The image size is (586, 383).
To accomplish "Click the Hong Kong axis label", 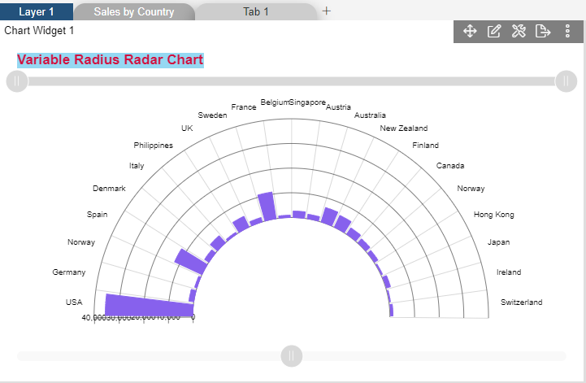I will 493,215.
